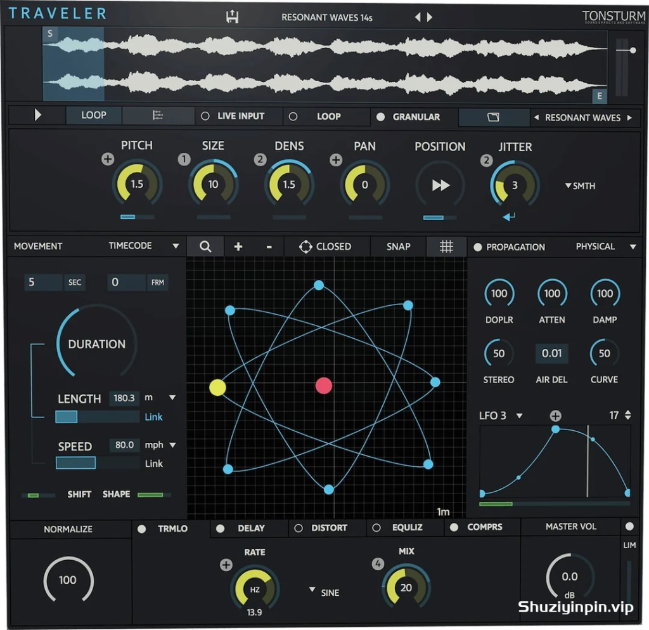Image resolution: width=649 pixels, height=630 pixels.
Task: Click the play button triangle
Action: tap(37, 115)
